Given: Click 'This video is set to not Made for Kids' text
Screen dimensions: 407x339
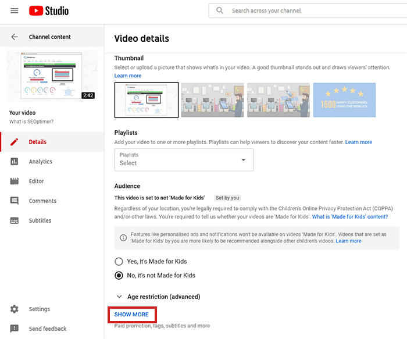Looking at the screenshot, I should point(159,198).
